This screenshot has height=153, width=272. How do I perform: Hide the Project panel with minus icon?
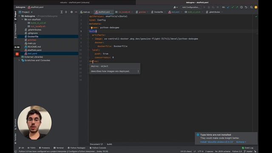click(76, 12)
